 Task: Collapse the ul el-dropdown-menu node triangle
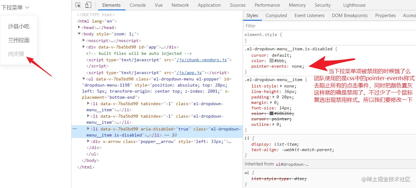pos(84,79)
